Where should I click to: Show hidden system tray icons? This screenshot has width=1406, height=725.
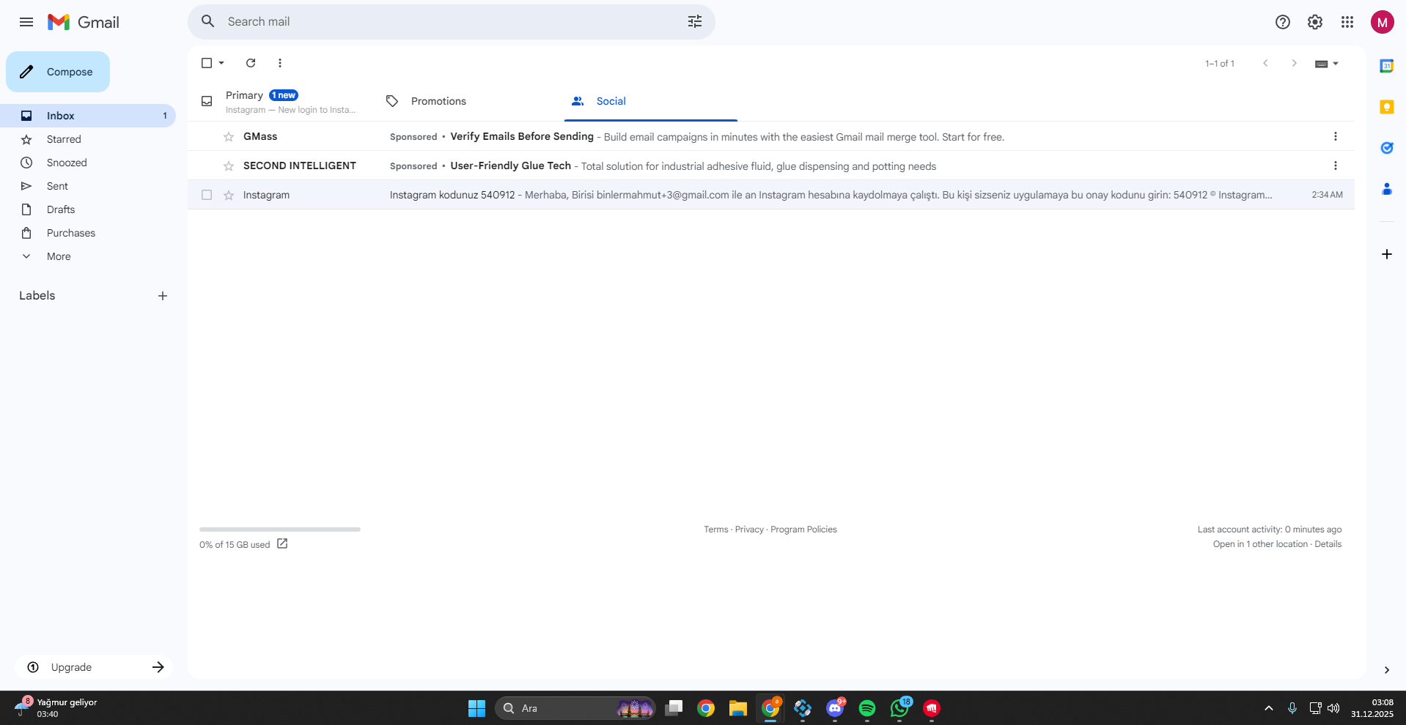point(1269,708)
